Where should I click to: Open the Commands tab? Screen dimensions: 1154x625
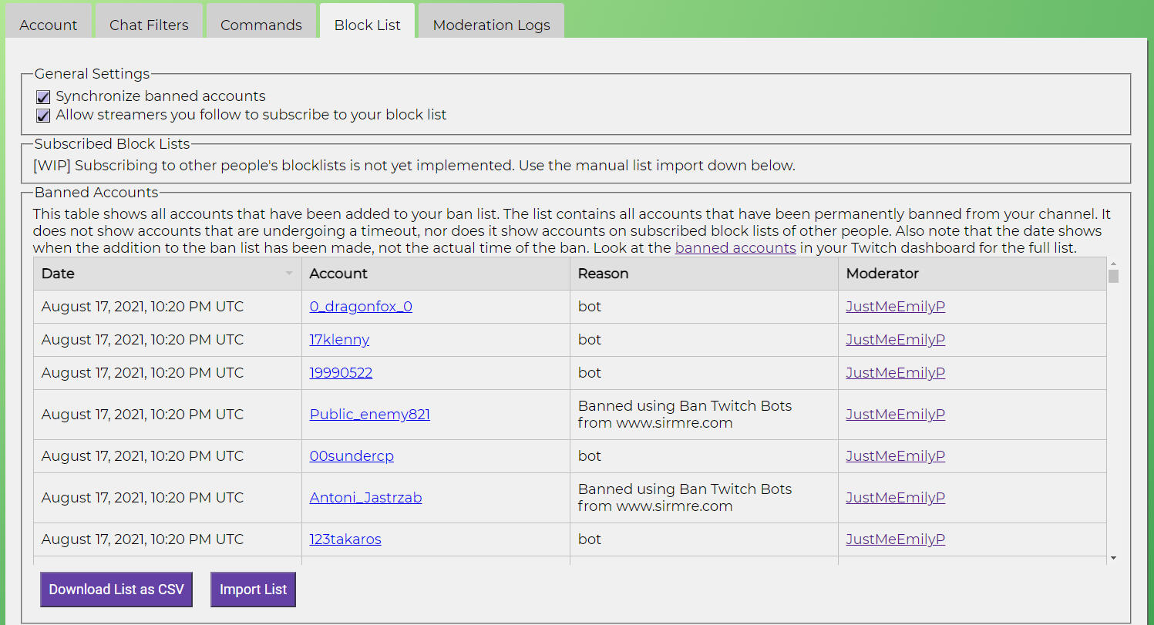click(261, 25)
